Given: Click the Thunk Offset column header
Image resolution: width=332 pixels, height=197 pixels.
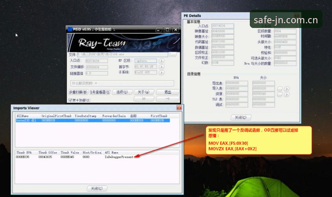Looking at the screenshot, I should (48, 152).
